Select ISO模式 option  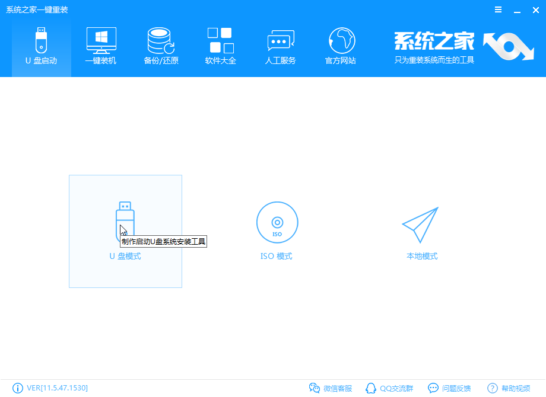coord(277,231)
